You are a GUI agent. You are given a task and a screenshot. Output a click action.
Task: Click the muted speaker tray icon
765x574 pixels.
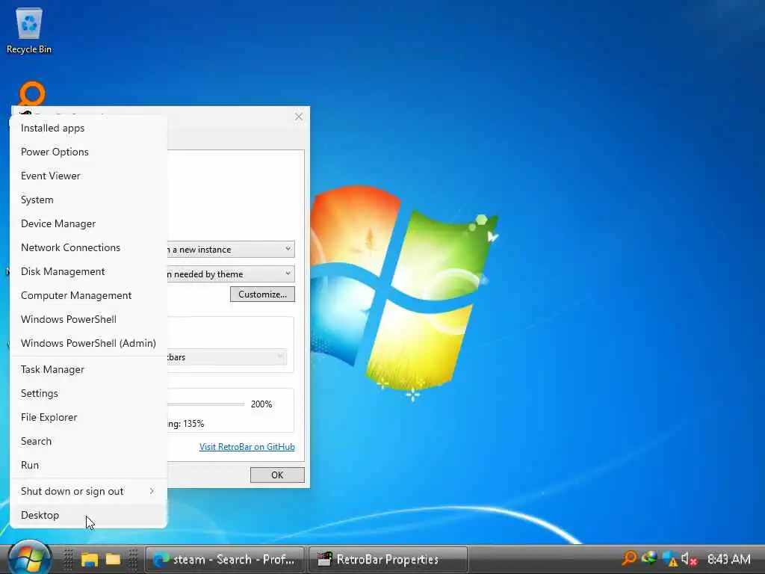[x=689, y=559]
